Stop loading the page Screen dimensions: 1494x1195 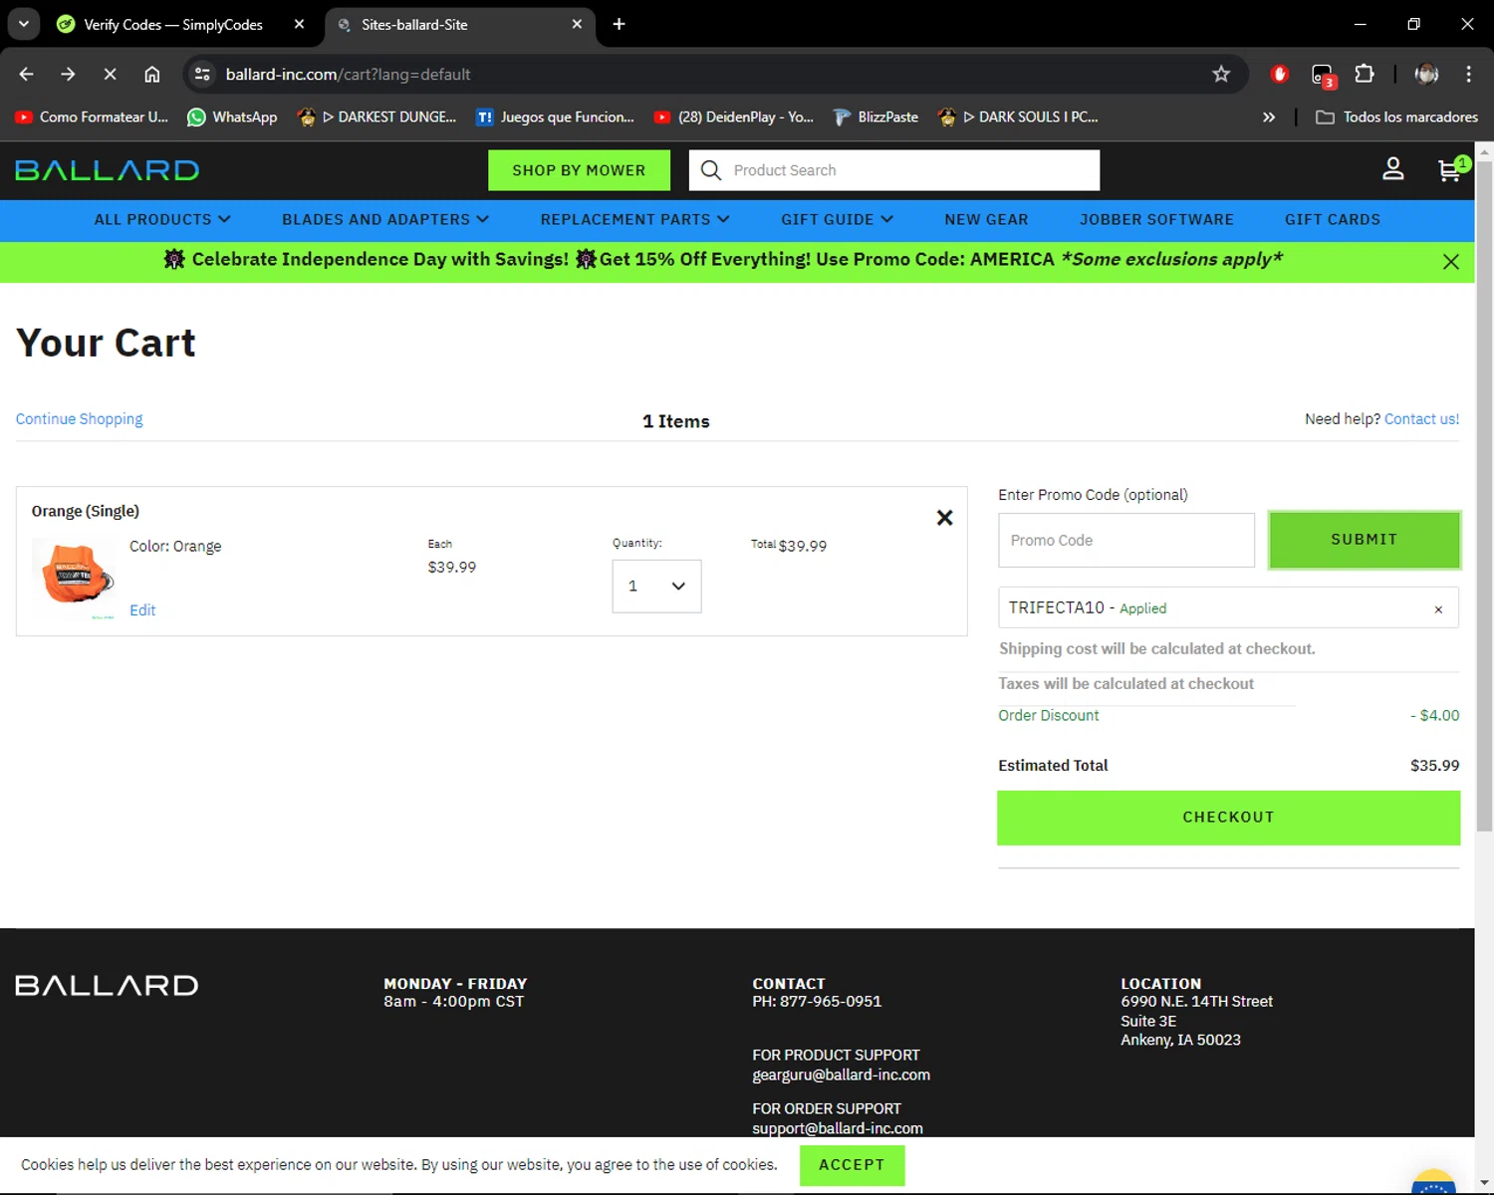(110, 74)
